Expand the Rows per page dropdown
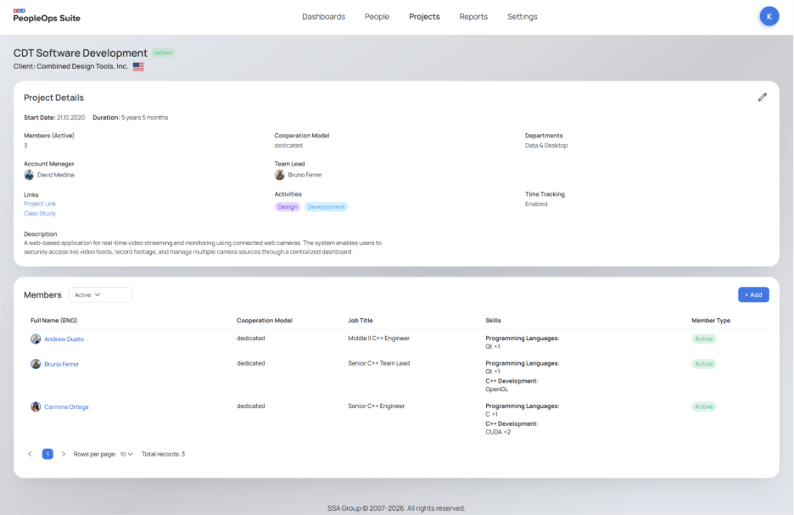The height and width of the screenshot is (515, 794). [126, 454]
